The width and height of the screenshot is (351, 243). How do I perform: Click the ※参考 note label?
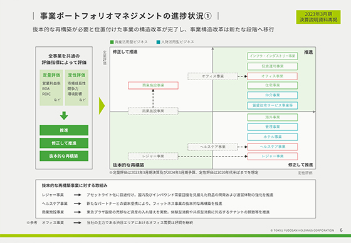[32, 222]
